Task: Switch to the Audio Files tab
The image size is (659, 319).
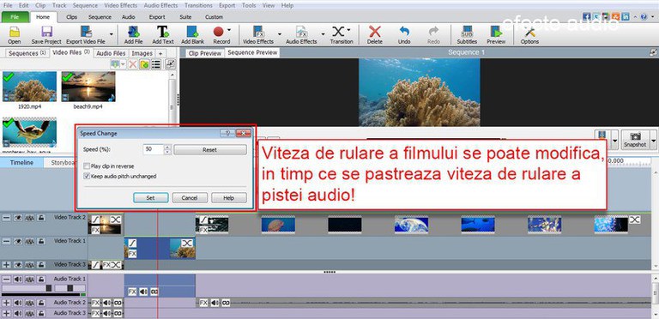Action: 111,53
